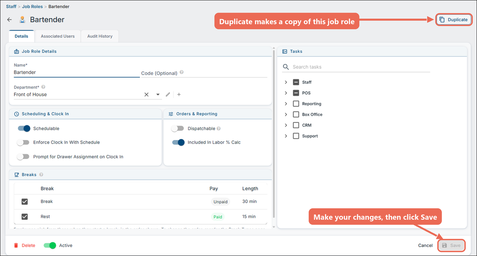This screenshot has width=477, height=256.
Task: Expand the Reporting task group
Action: click(x=286, y=104)
